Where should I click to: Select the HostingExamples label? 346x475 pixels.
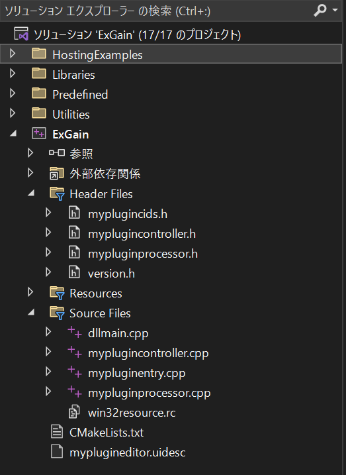(97, 55)
